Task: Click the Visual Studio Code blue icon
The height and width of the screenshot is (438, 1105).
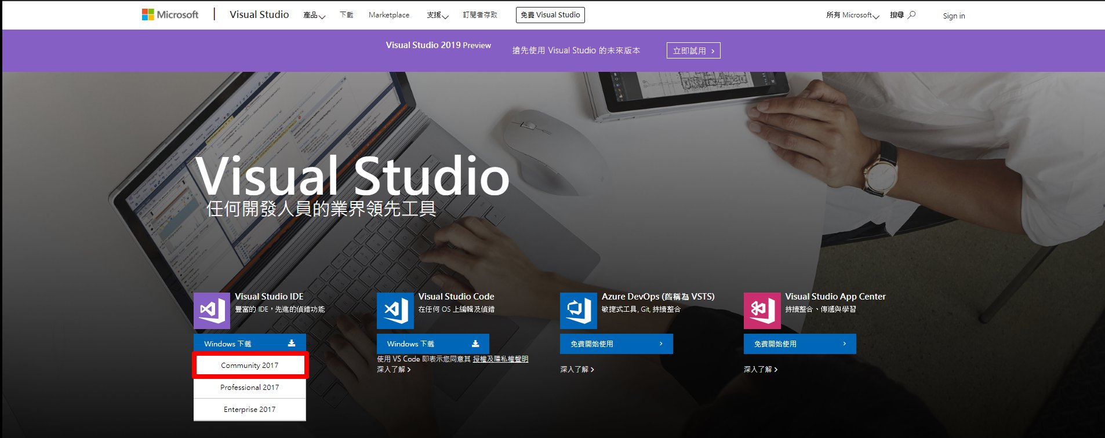Action: [x=395, y=311]
